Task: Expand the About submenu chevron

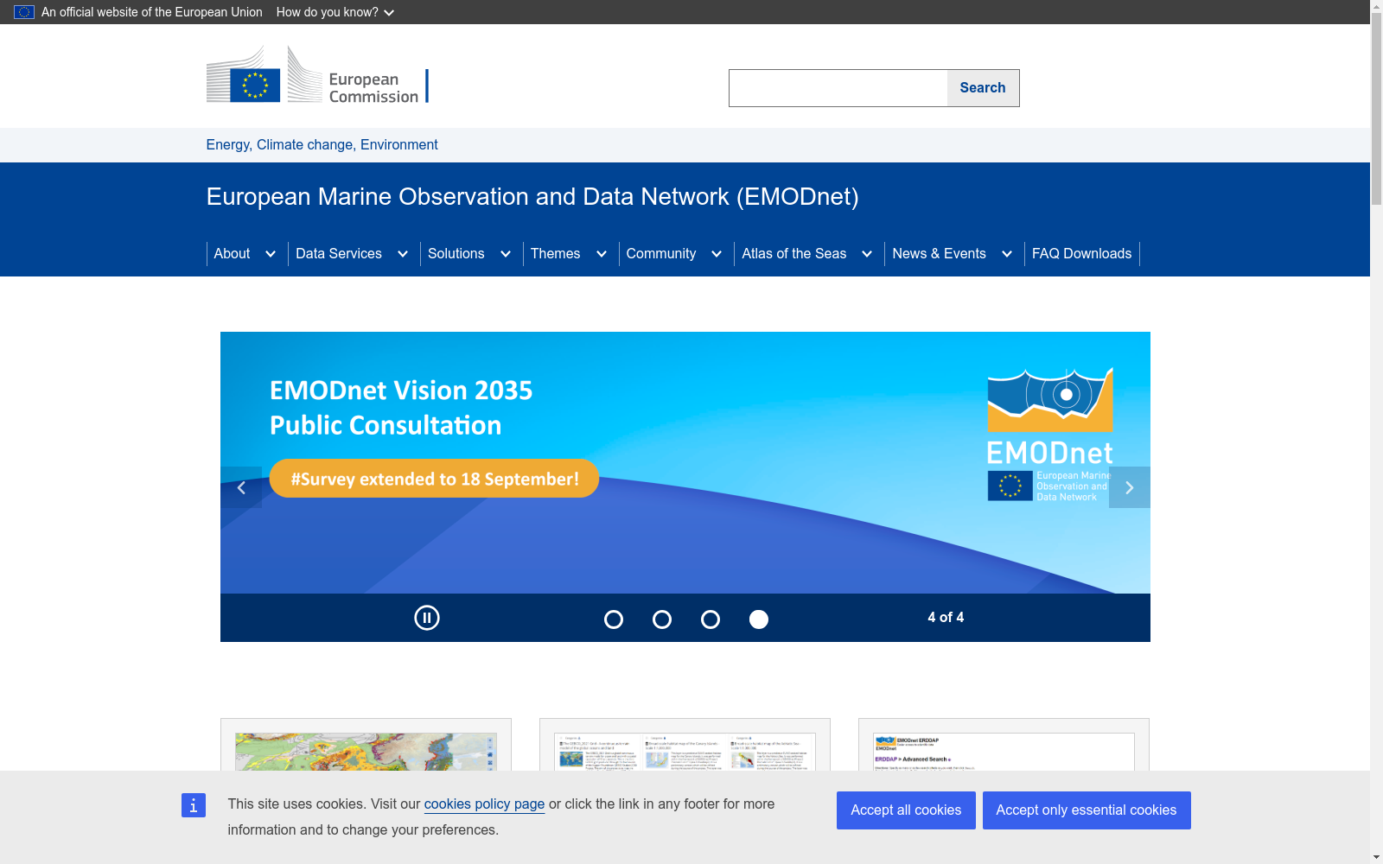Action: [271, 254]
